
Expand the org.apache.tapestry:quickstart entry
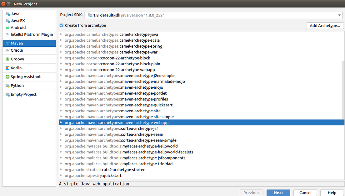(61, 175)
